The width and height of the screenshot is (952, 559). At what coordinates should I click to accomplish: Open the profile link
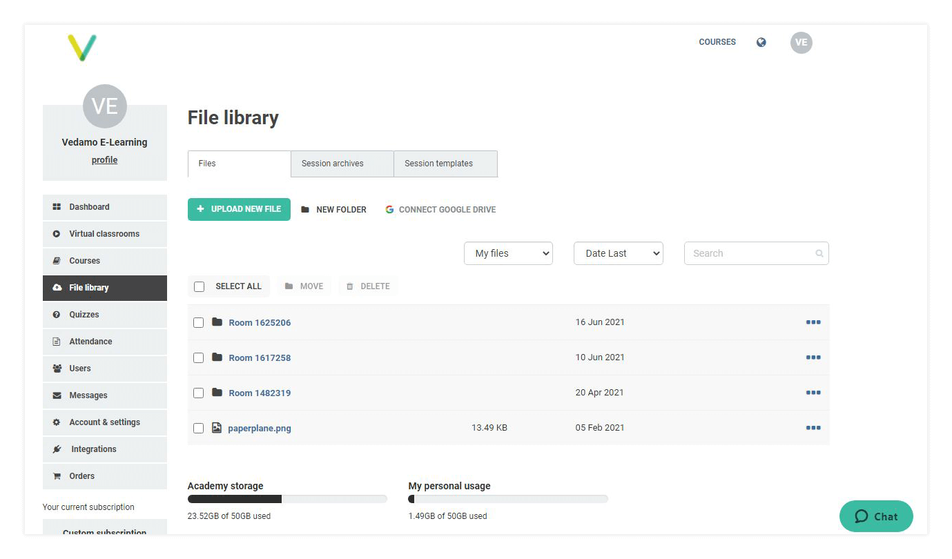(104, 160)
